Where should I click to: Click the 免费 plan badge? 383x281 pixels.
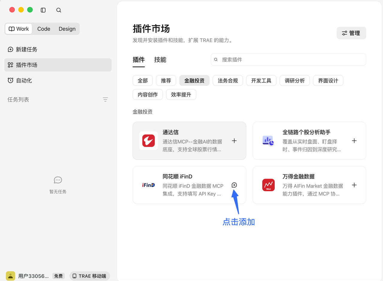click(59, 276)
